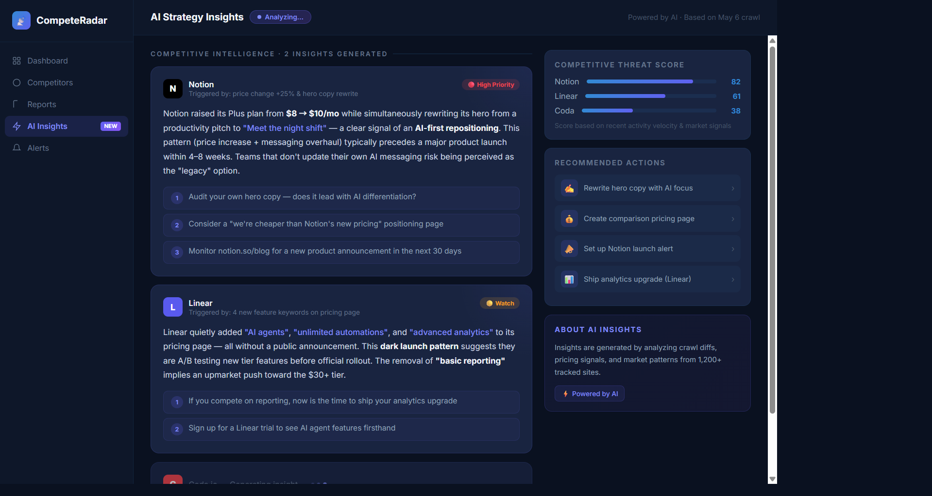Viewport: 932px width, 496px height.
Task: Click the megaphone icon for Notion launch alert
Action: click(569, 249)
